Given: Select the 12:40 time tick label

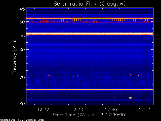Looking at the screenshot, I should pyautogui.click(x=111, y=110).
